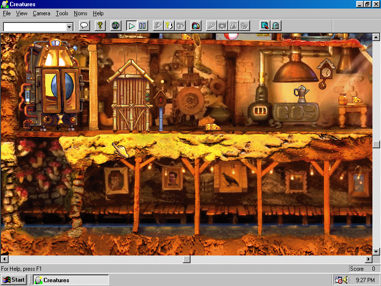
Task: Click the 9:27 PM system clock
Action: tap(365, 280)
